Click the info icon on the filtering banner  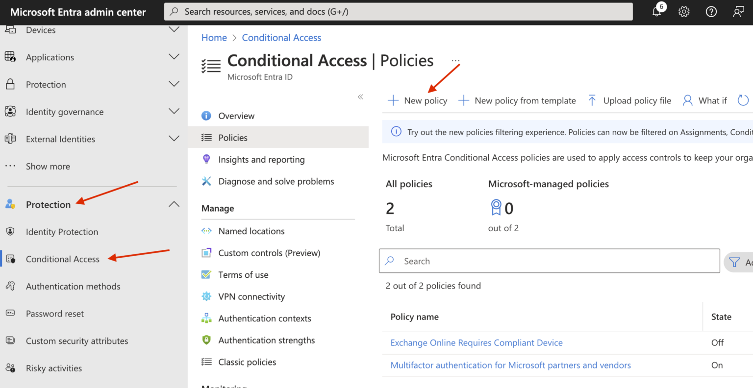pos(396,131)
